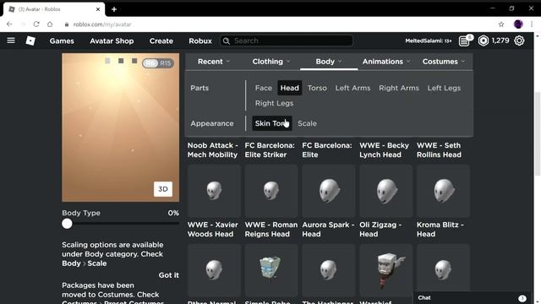Click the WWE - Seth Rollins Head label
The height and width of the screenshot is (304, 541).
coord(439,150)
